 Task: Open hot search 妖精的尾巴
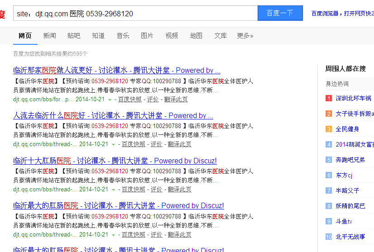coord(350,206)
